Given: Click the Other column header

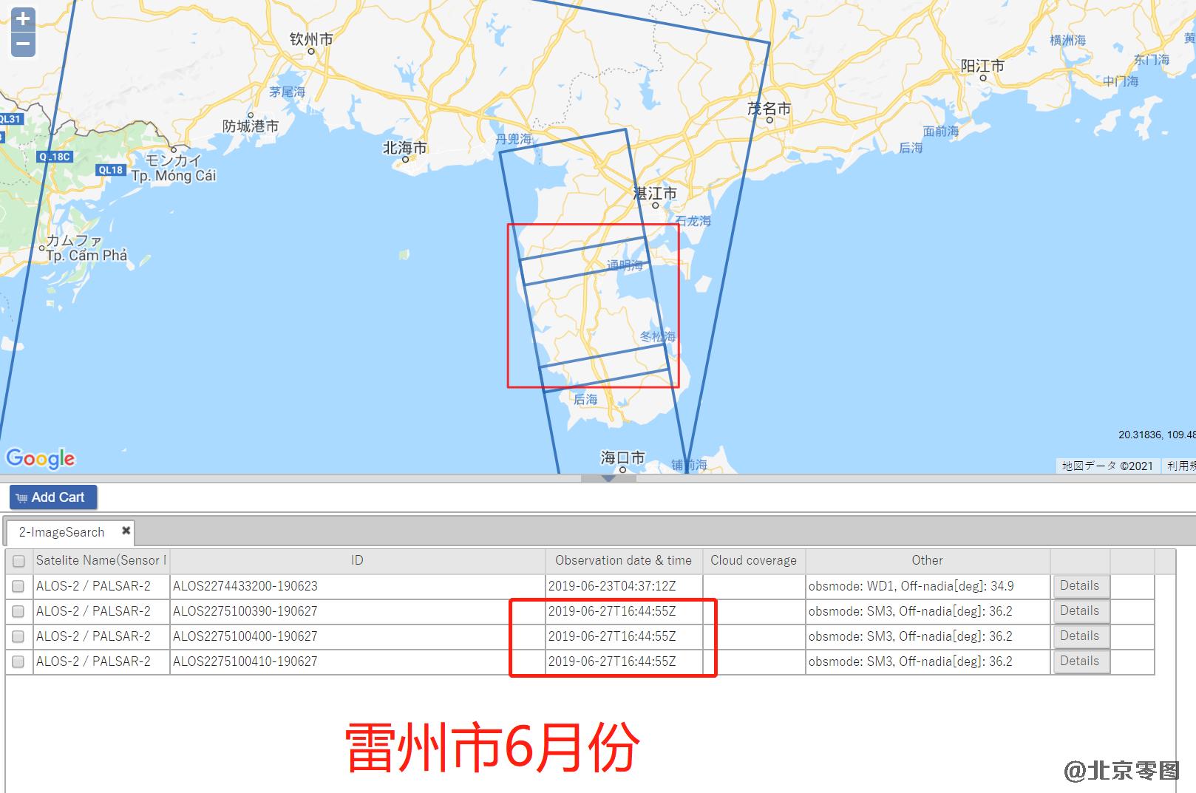Looking at the screenshot, I should [928, 560].
